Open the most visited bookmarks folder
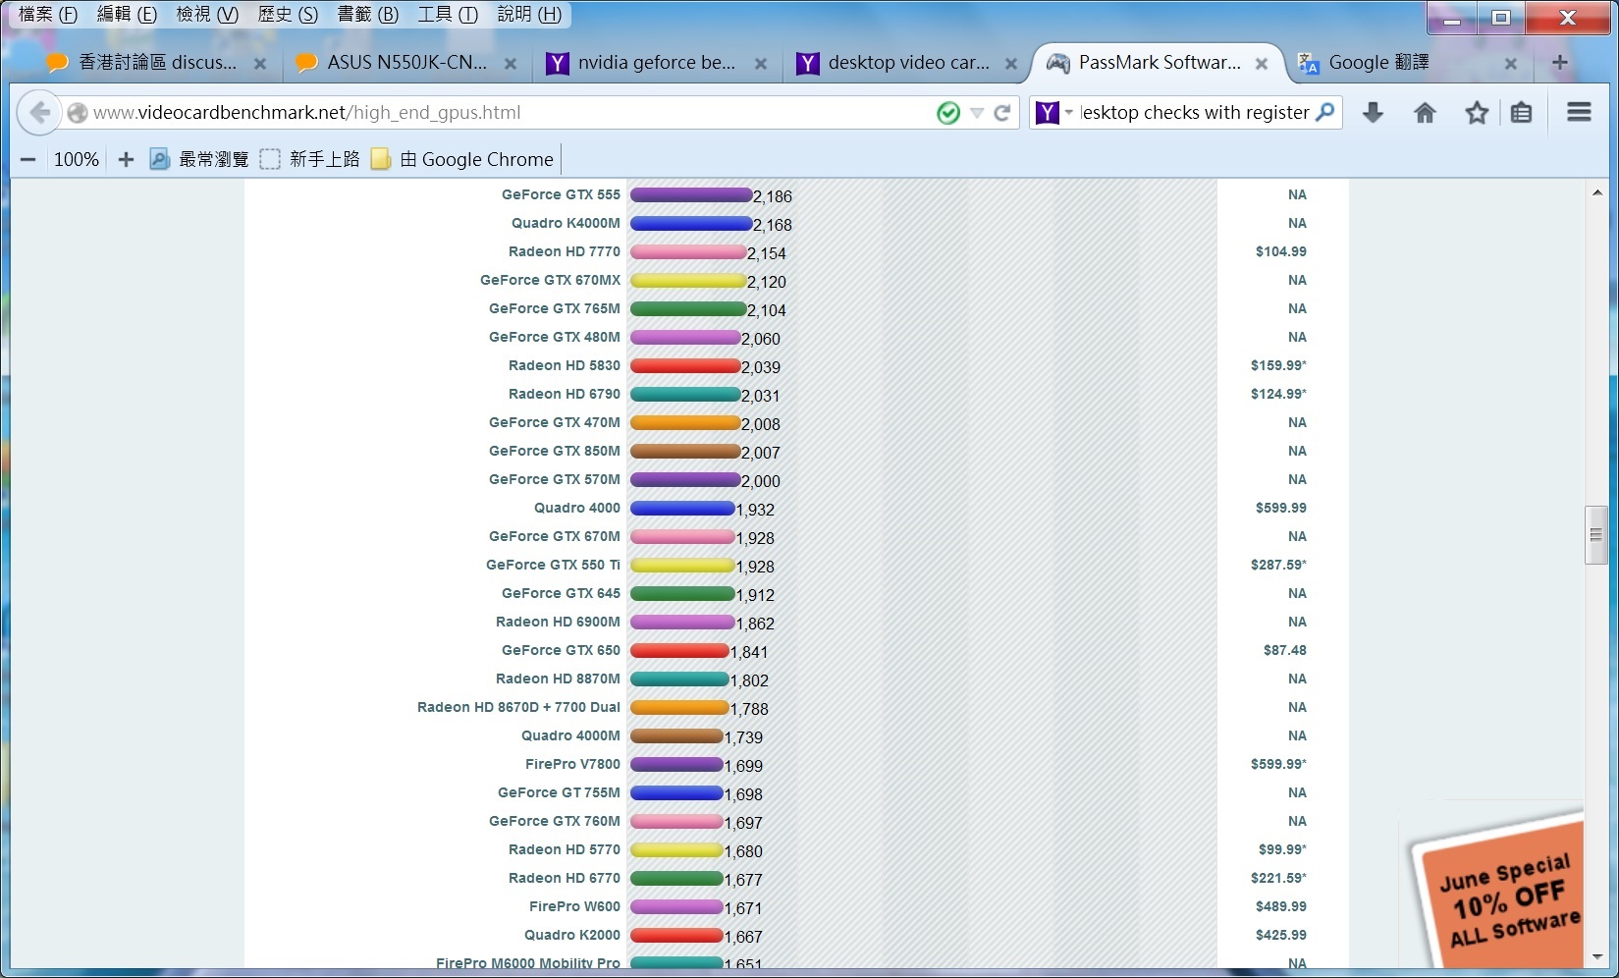1619x978 pixels. point(199,159)
